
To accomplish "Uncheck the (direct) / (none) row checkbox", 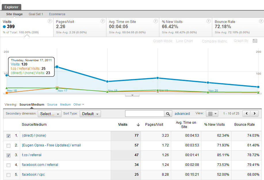I will (x=8, y=136).
